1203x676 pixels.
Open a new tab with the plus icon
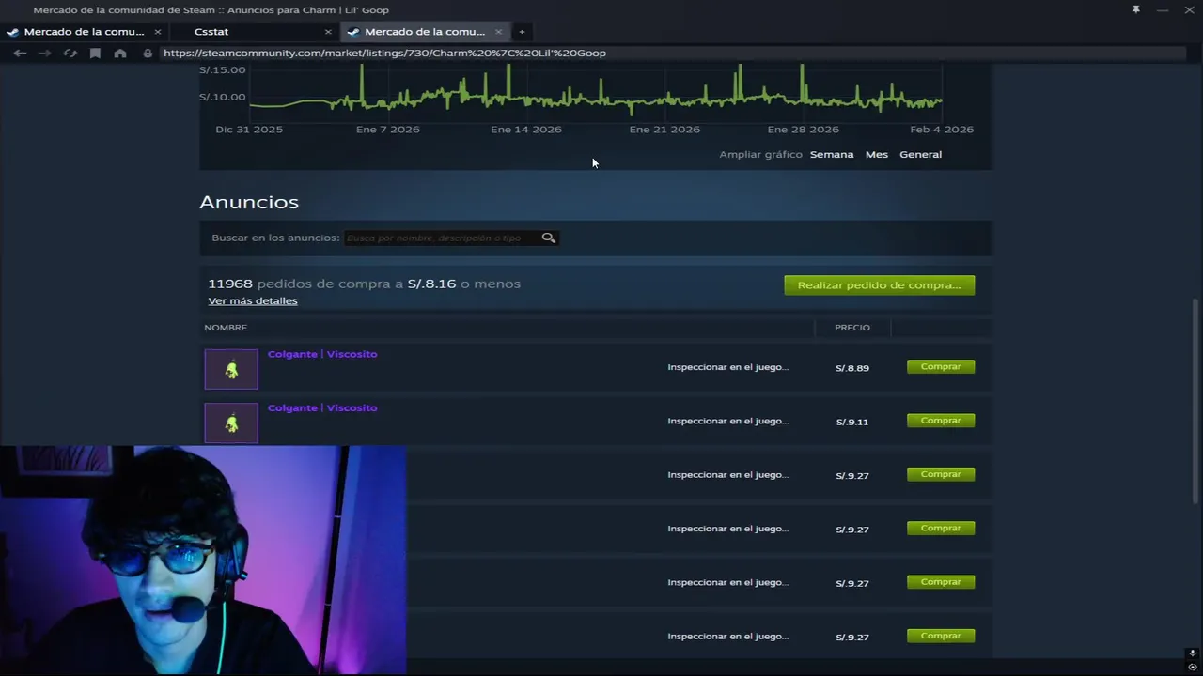(x=522, y=32)
